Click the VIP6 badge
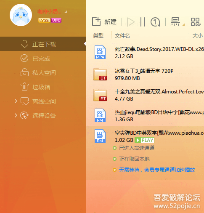Image resolution: width=204 pixels, height=213 pixels. click(x=56, y=21)
